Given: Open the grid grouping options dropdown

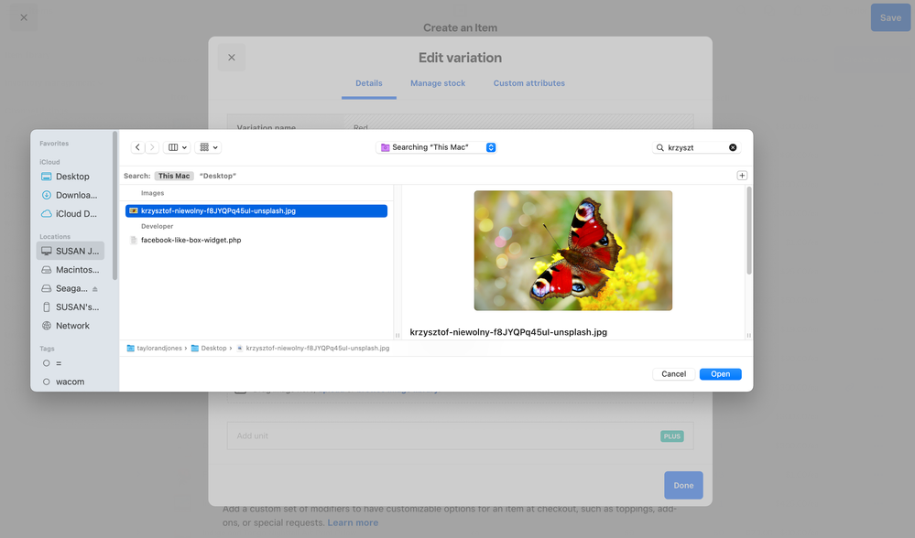Looking at the screenshot, I should [210, 147].
